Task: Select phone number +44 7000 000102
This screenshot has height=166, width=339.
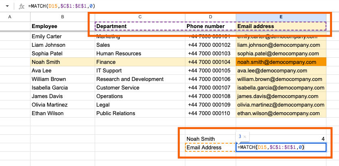Action: click(x=211, y=45)
